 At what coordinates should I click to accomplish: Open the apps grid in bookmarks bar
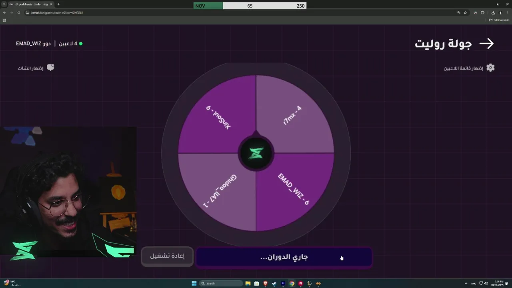pos(4,20)
